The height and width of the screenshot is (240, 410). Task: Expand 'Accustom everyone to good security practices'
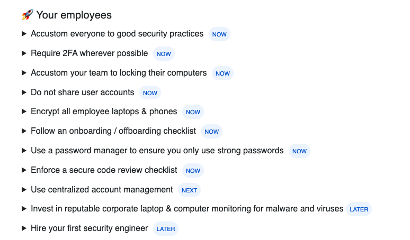24,34
